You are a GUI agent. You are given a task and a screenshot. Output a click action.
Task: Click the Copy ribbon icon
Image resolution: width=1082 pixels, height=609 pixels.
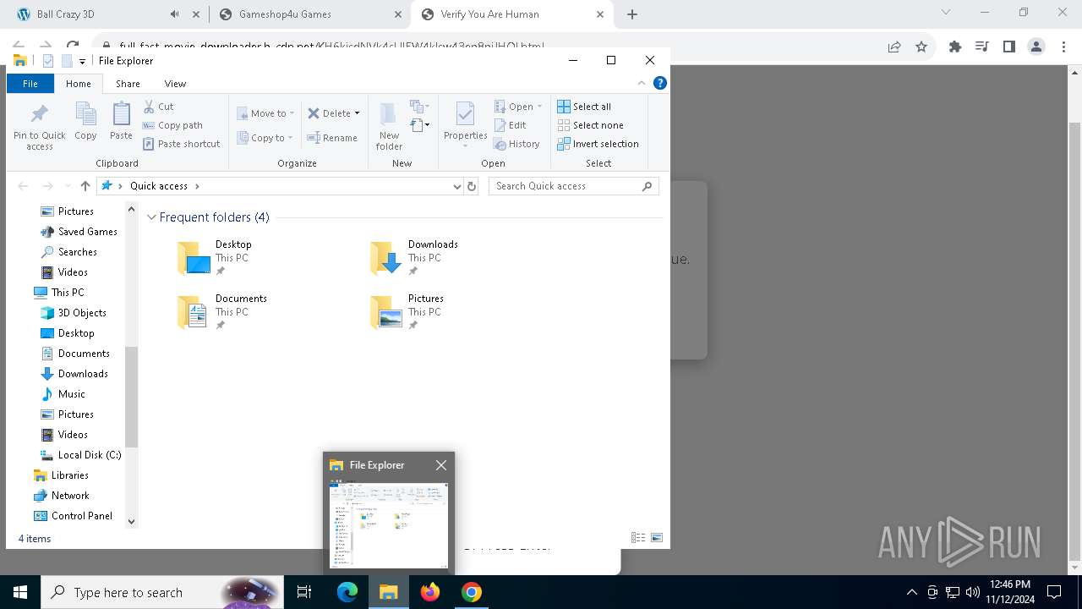click(85, 122)
